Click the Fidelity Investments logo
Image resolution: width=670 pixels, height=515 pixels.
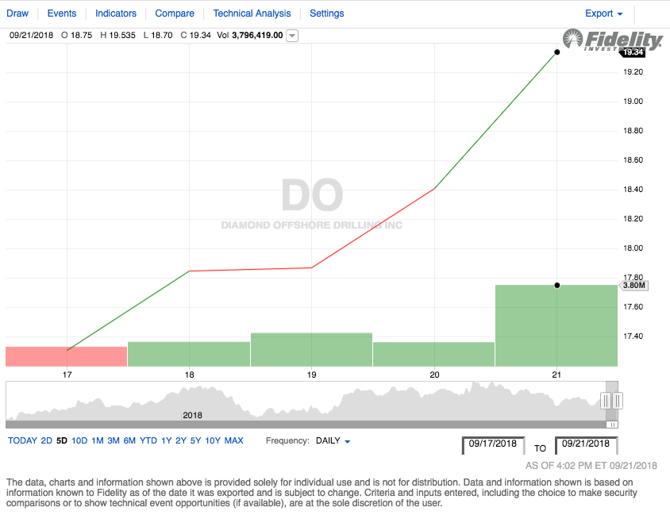click(x=613, y=40)
